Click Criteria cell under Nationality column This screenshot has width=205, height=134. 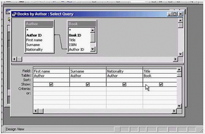pyautogui.click(x=125, y=89)
